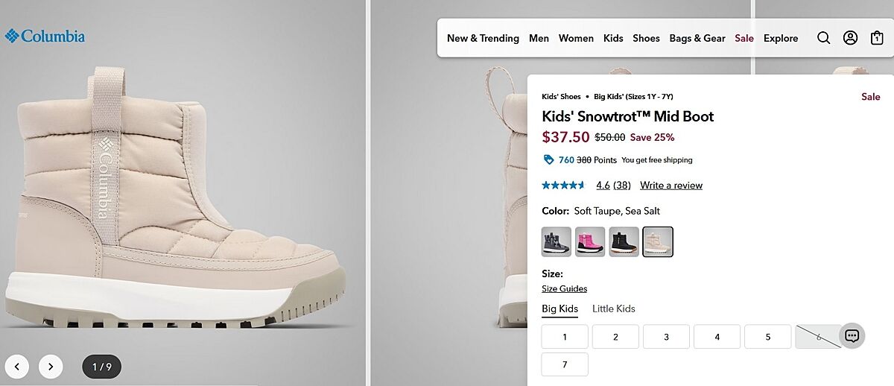The image size is (894, 386).
Task: Open the shopping cart icon
Action: point(877,38)
